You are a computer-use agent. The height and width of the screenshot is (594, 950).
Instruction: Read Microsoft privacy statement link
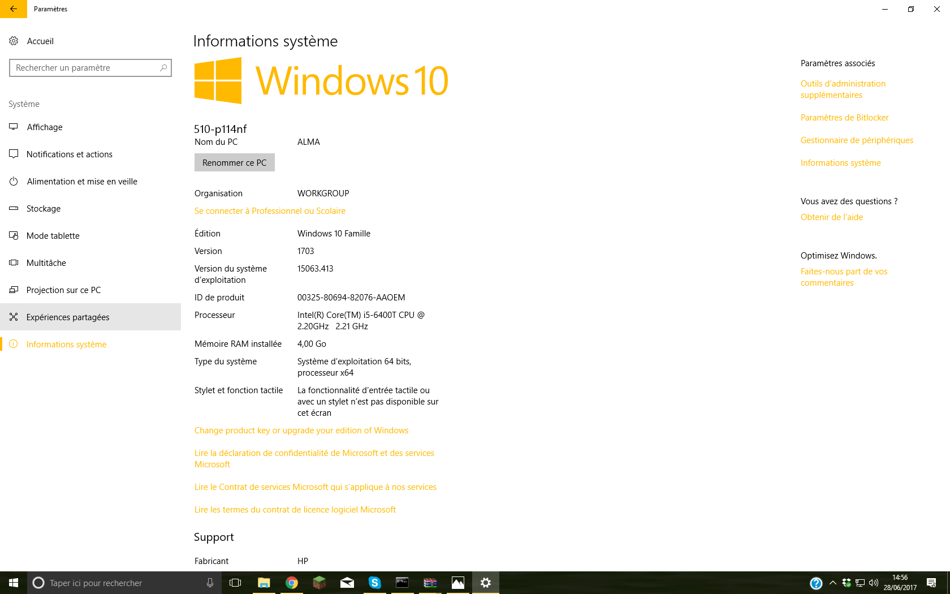pyautogui.click(x=314, y=459)
